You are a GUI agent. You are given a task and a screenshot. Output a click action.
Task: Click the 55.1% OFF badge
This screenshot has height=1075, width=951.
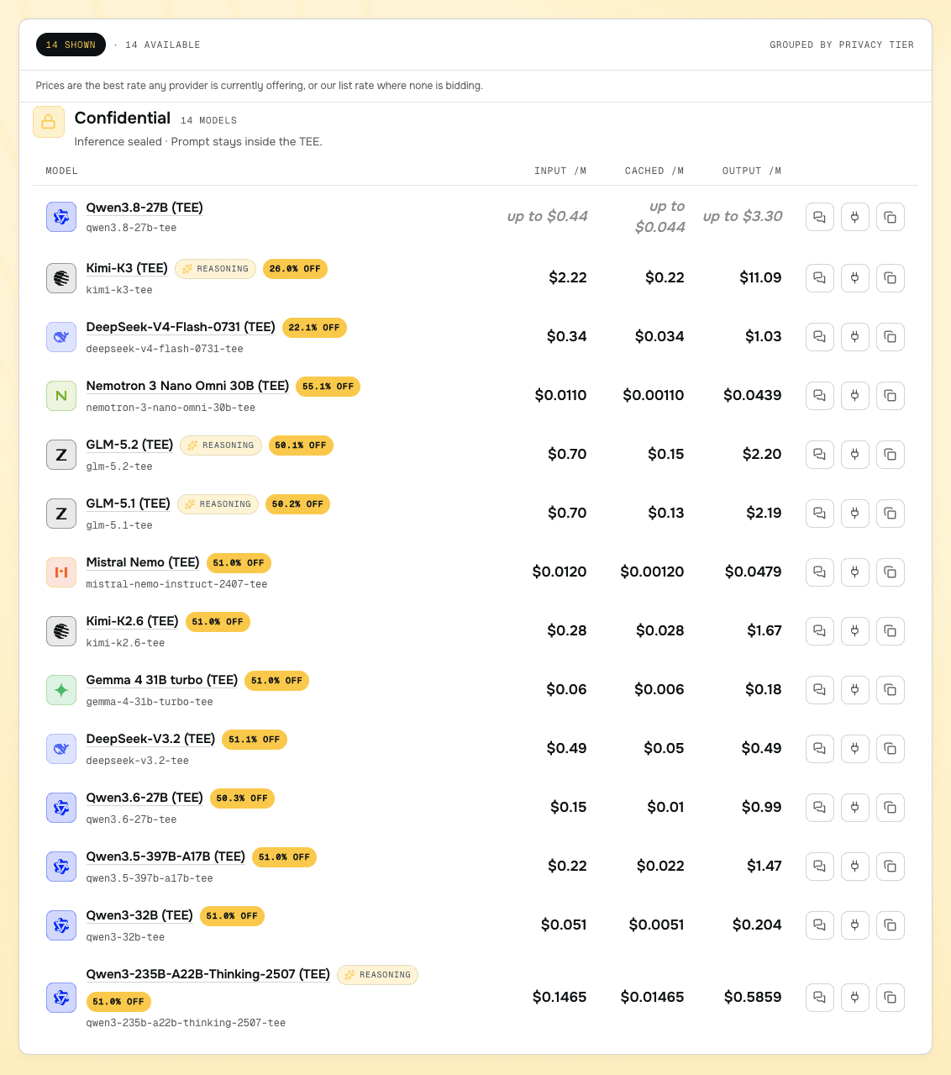coord(328,387)
